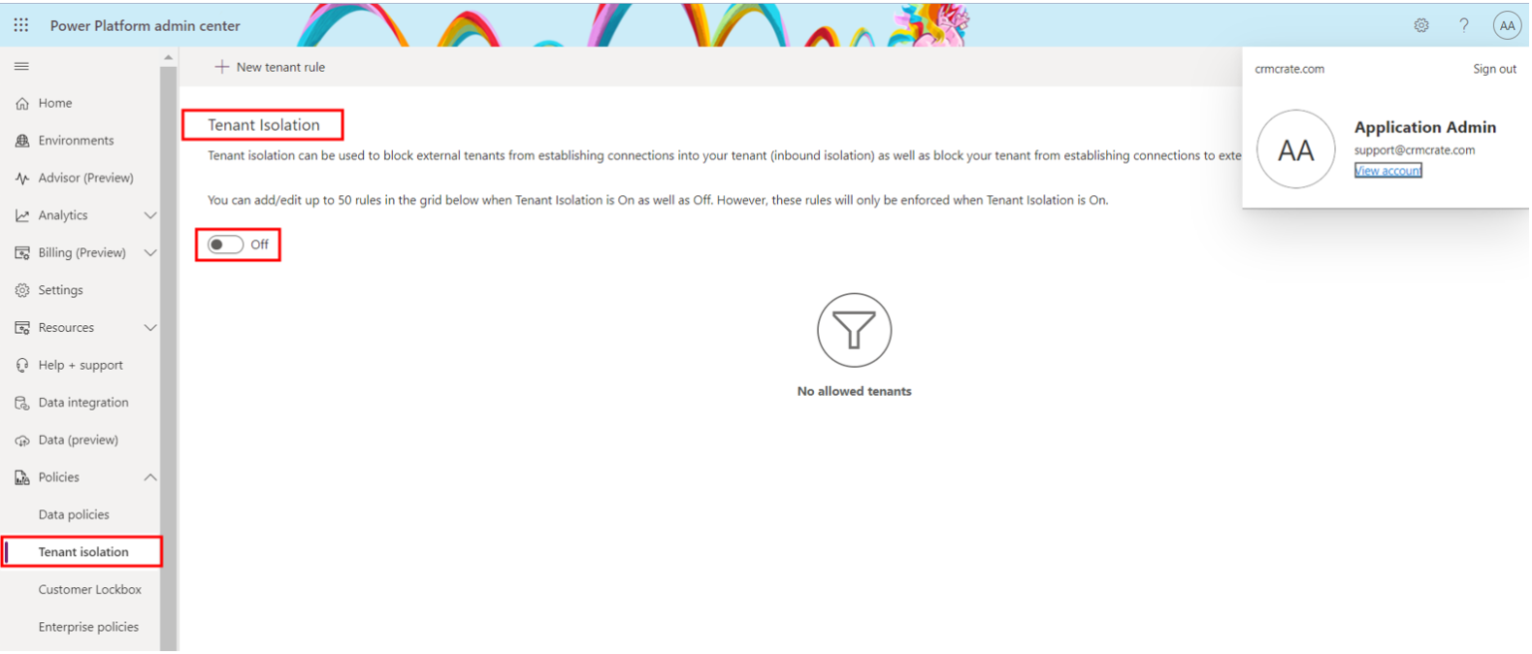Collapse the Policies section chevron
The width and height of the screenshot is (1532, 654).
[151, 478]
